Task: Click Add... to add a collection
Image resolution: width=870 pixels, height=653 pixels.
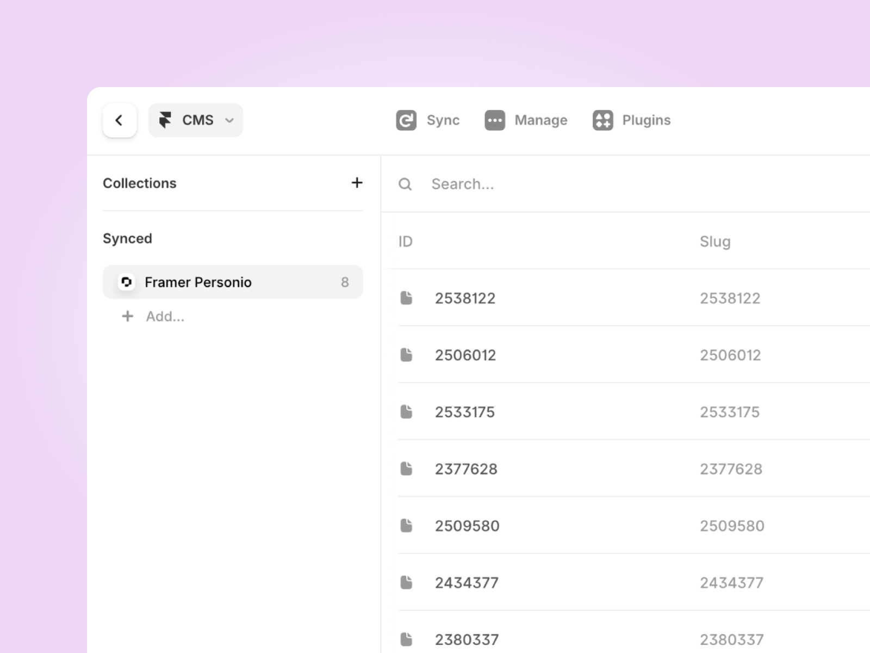Action: coord(164,316)
